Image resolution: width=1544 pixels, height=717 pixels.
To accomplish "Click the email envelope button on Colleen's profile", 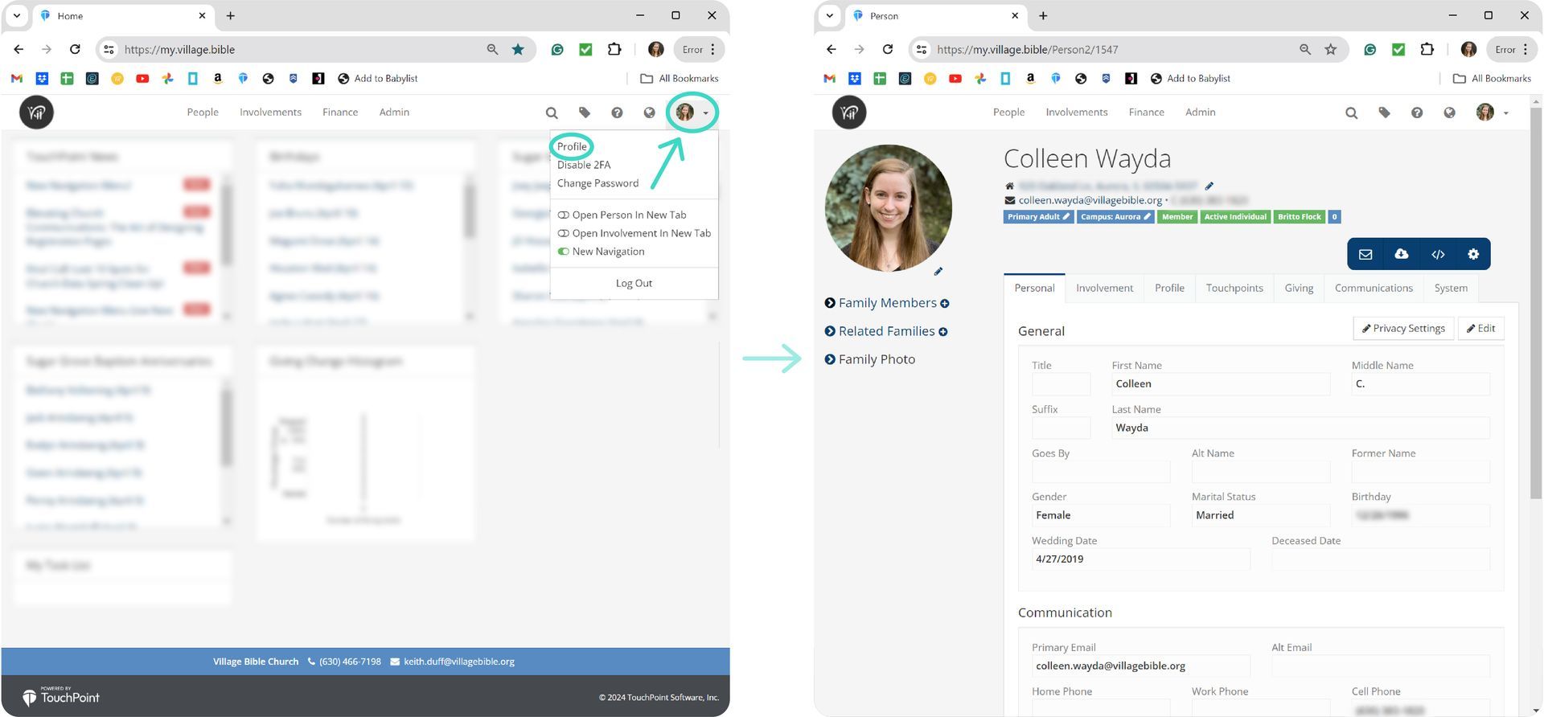I will [1365, 254].
